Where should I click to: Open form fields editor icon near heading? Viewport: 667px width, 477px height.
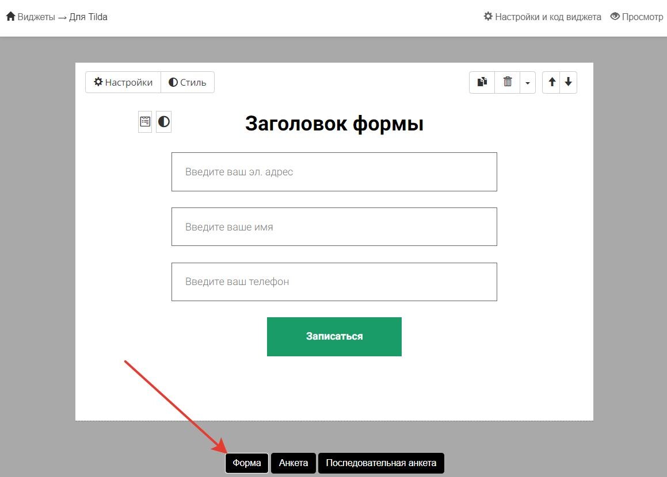click(x=145, y=122)
